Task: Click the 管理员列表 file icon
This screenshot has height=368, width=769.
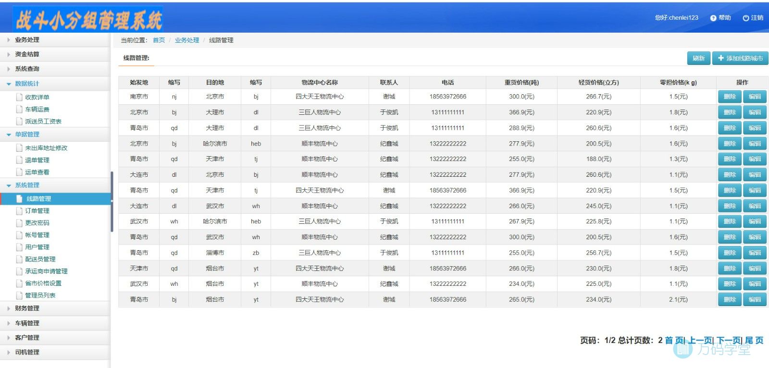Action: [x=20, y=295]
